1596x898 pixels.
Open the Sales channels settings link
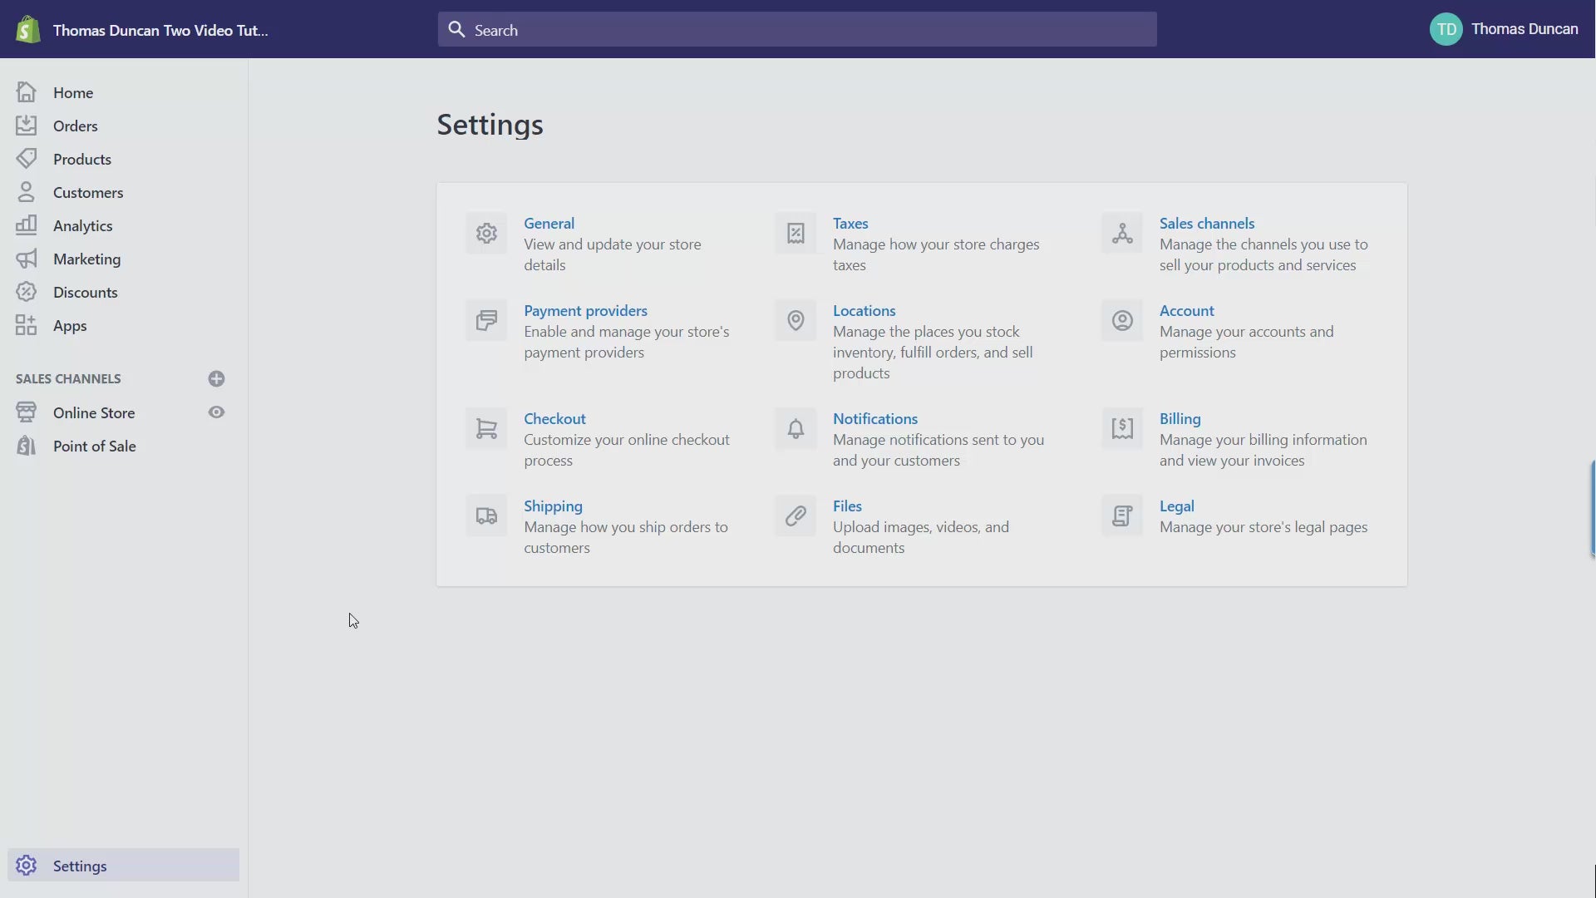pos(1207,223)
